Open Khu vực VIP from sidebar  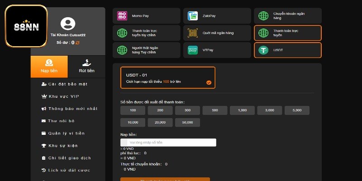point(63,96)
